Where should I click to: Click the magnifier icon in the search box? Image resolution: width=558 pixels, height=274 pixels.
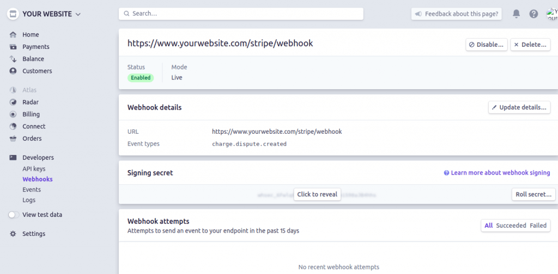pos(126,14)
